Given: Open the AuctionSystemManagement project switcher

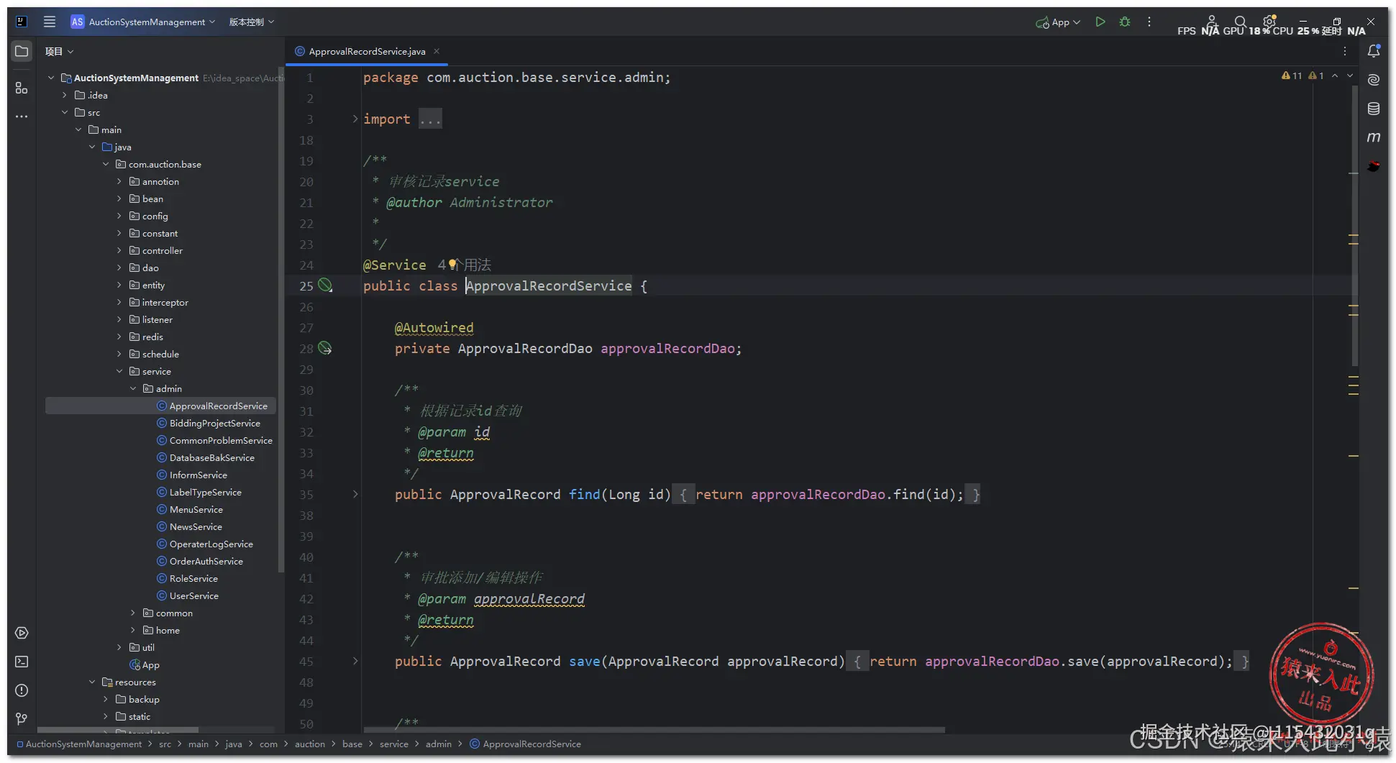Looking at the screenshot, I should click(143, 22).
